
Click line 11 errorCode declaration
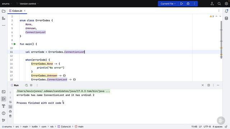click(55, 52)
